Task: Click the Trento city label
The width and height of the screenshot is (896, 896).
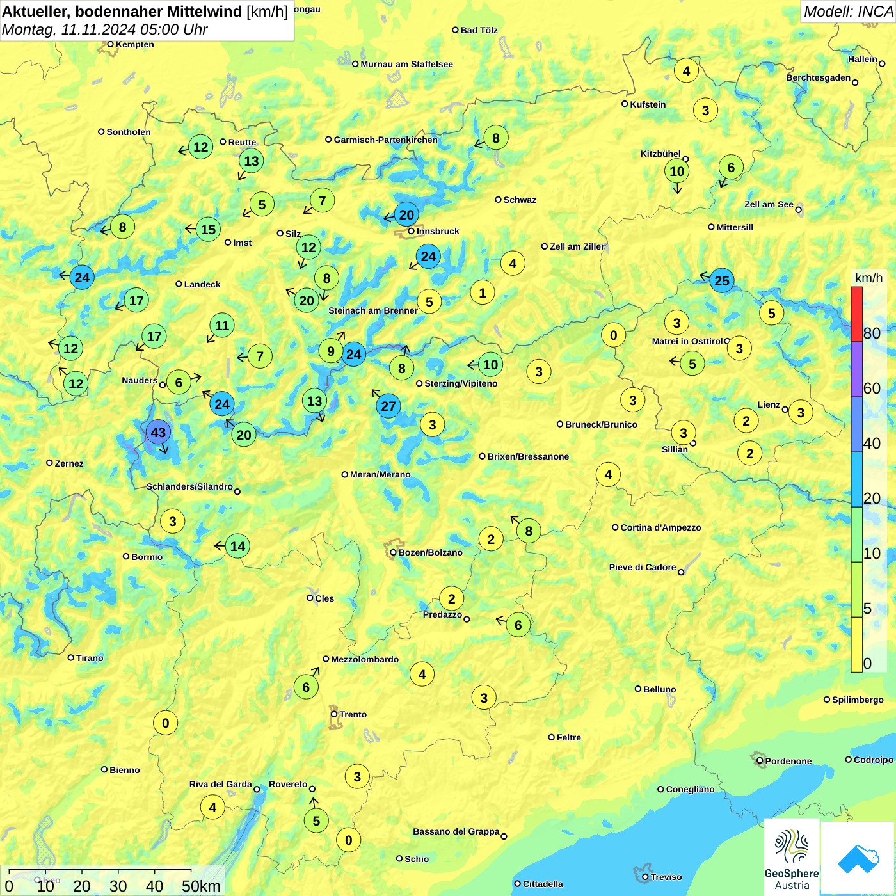Action: 353,714
